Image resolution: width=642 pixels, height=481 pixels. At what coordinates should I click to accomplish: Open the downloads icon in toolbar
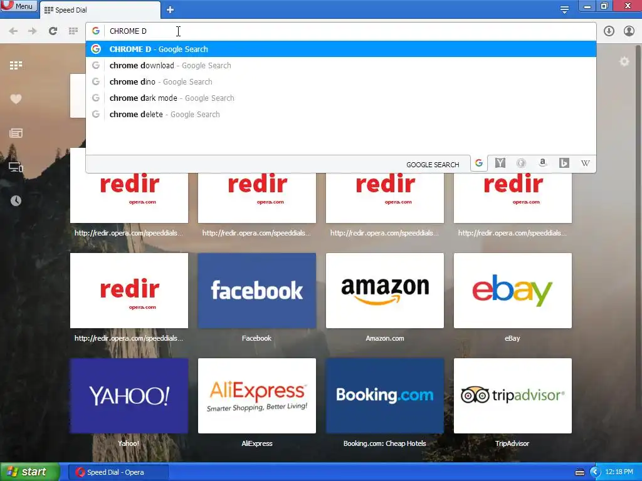tap(609, 31)
